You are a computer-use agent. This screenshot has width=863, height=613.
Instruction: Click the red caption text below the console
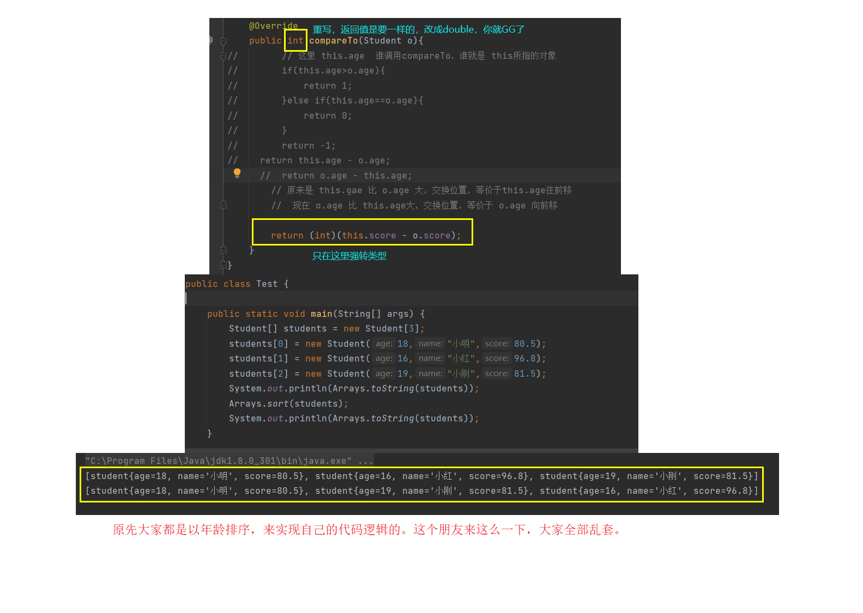368,530
